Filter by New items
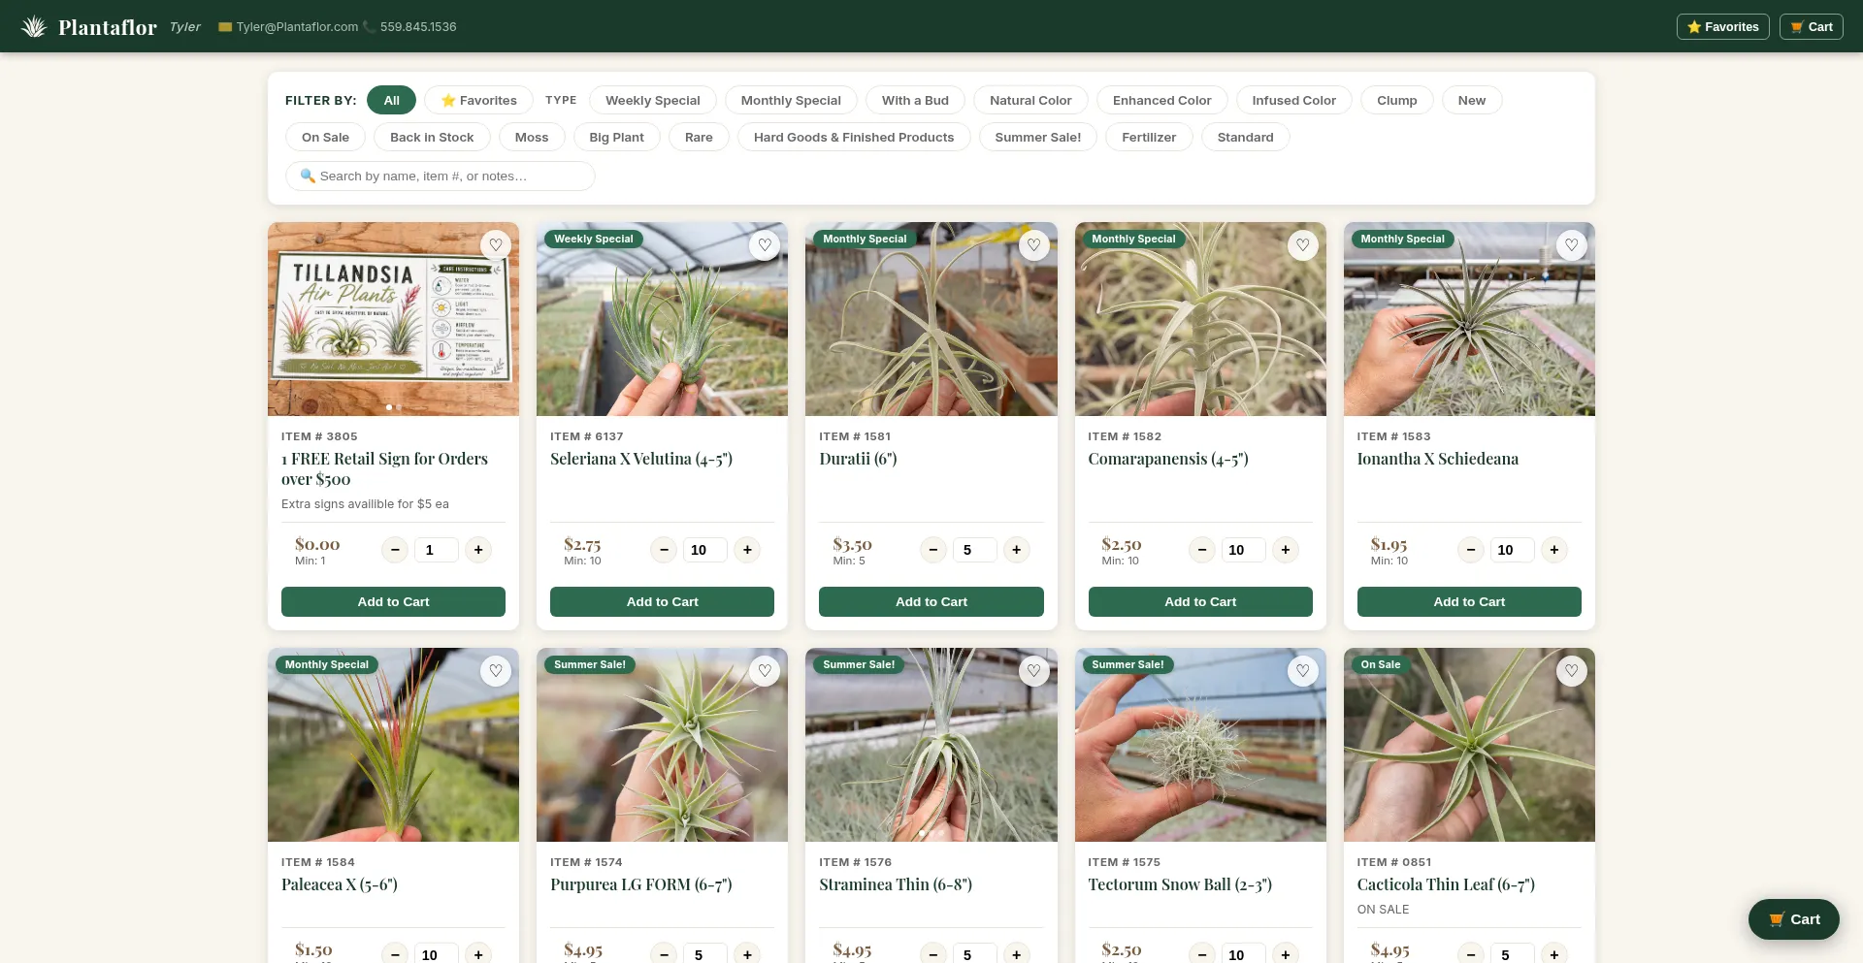 (1471, 100)
